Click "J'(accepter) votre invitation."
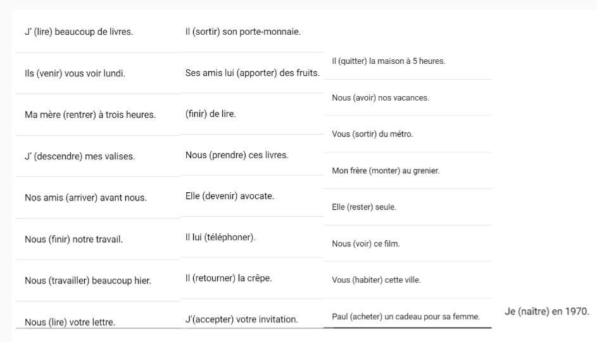Screen dimensions: 597x342 click(241, 319)
